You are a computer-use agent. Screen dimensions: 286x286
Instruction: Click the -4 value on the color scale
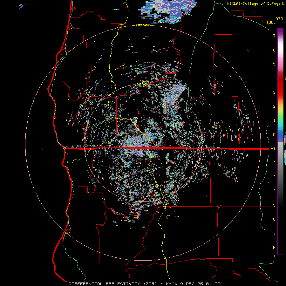pos(273,191)
